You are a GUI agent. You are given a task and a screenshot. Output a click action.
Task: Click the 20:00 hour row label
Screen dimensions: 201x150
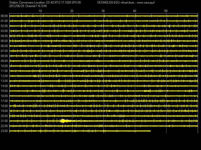pyautogui.click(x=4, y=116)
